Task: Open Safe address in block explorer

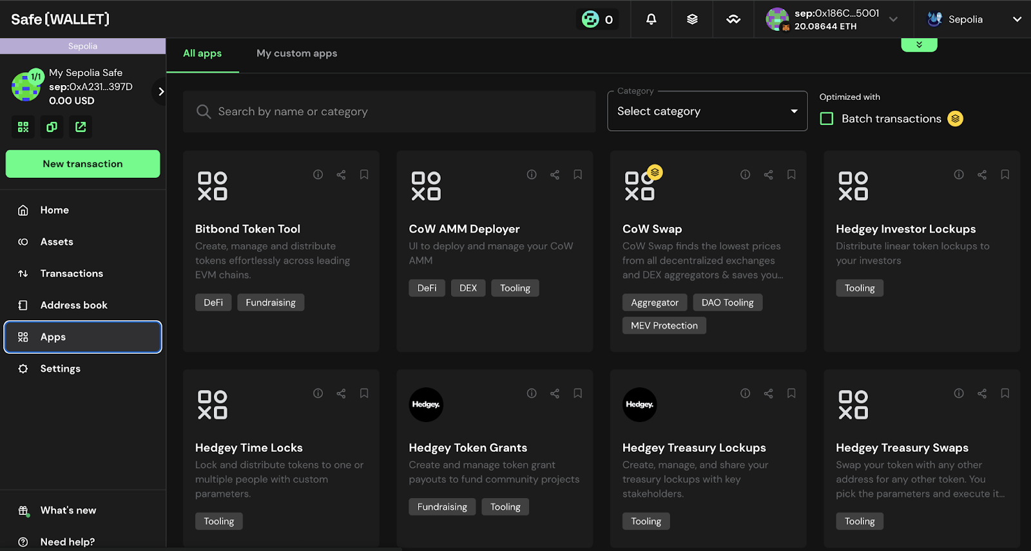Action: click(81, 127)
